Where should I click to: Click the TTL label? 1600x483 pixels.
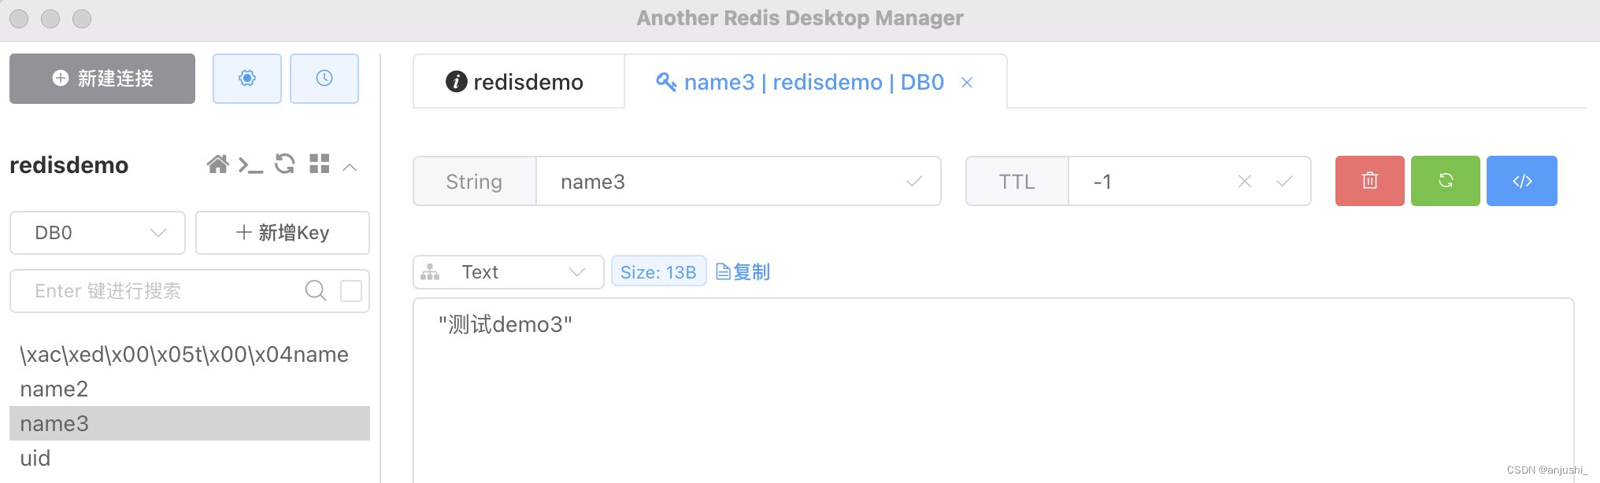click(1017, 182)
